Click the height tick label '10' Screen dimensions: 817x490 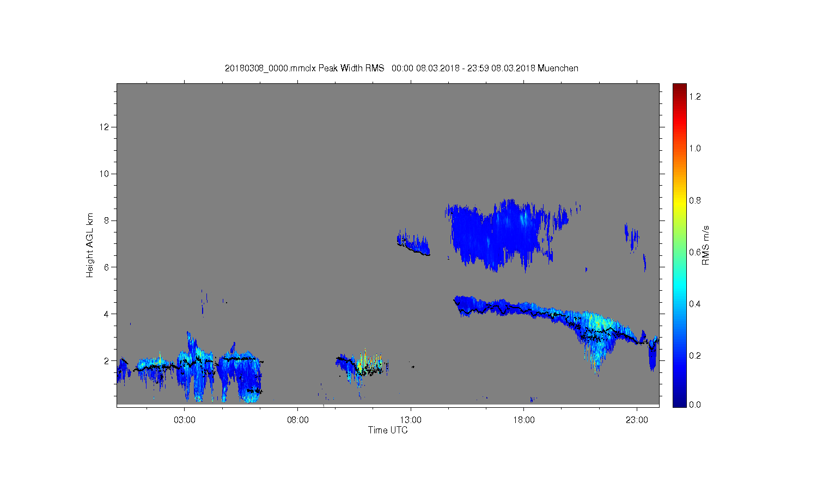click(x=105, y=174)
